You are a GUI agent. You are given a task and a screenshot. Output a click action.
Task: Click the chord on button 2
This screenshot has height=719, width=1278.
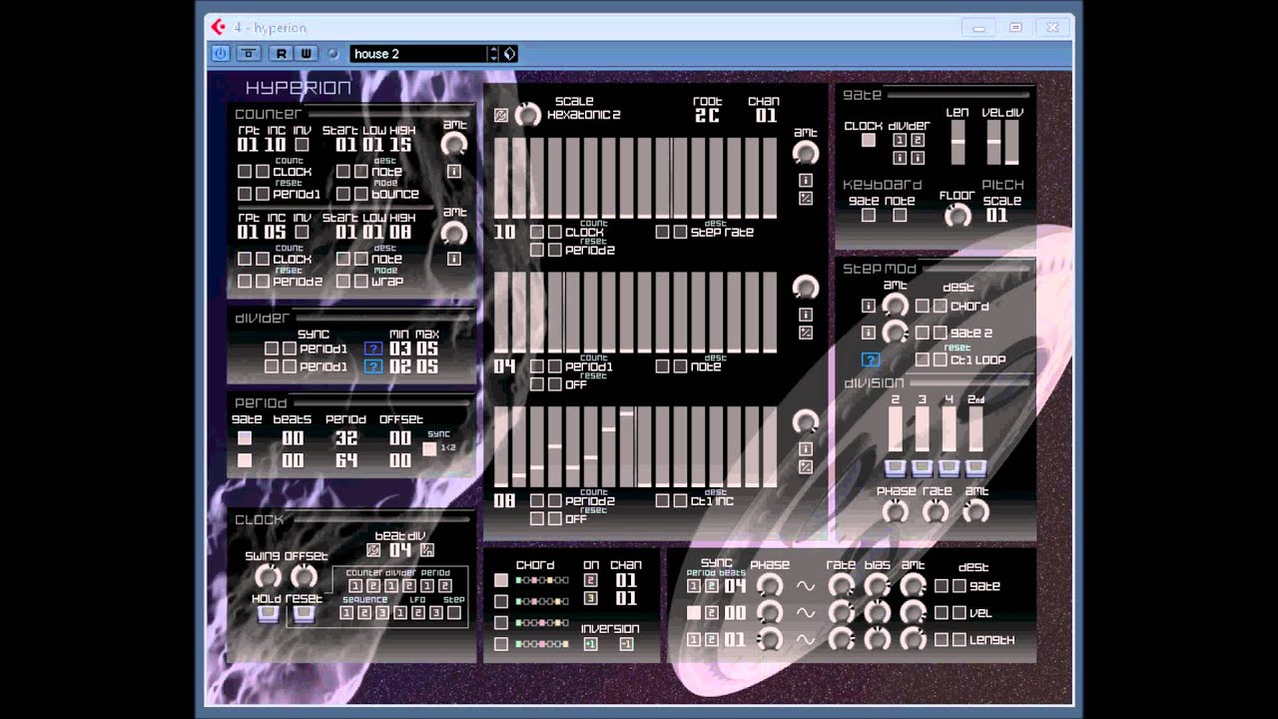coord(590,580)
